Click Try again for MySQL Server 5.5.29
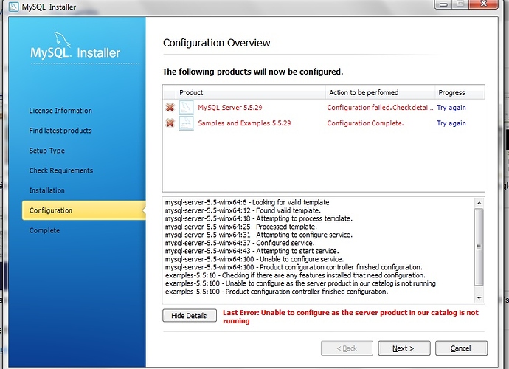The height and width of the screenshot is (369, 509). click(451, 108)
